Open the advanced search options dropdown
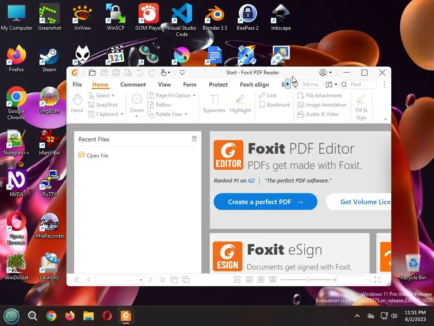 click(x=336, y=84)
